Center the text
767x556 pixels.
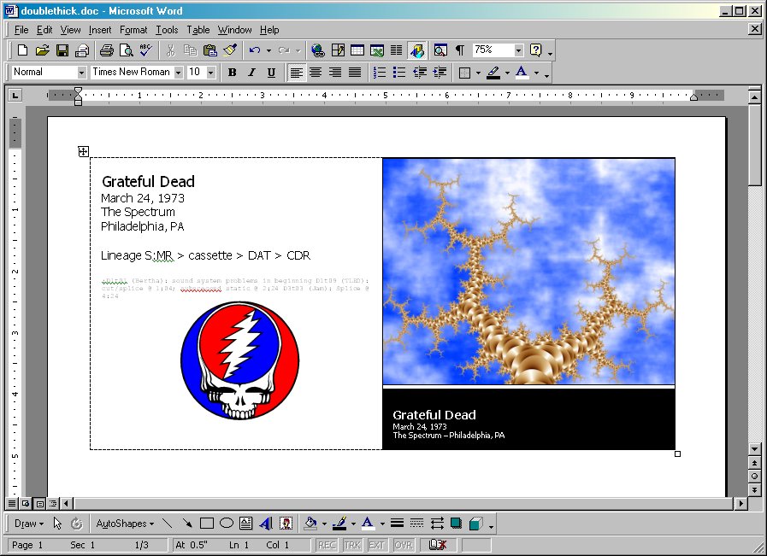316,73
